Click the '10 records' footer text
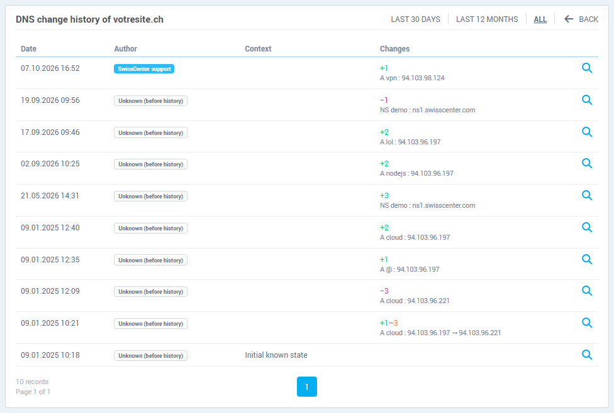 coord(32,382)
